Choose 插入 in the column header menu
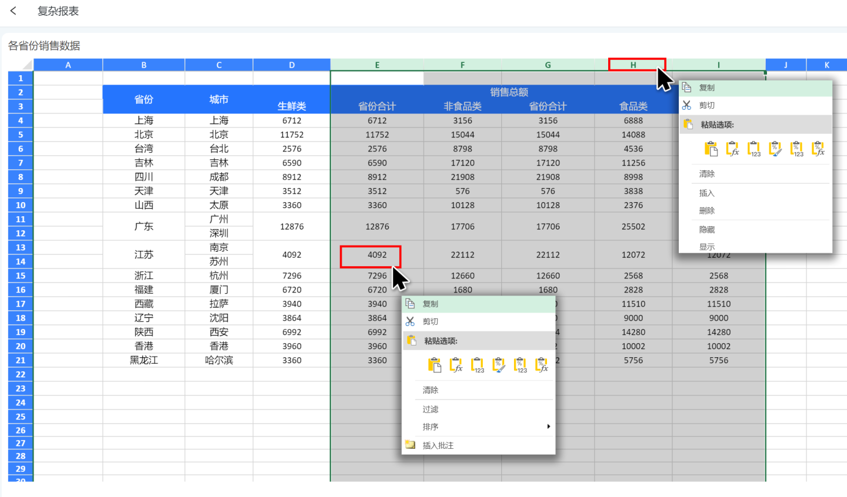 pos(707,193)
